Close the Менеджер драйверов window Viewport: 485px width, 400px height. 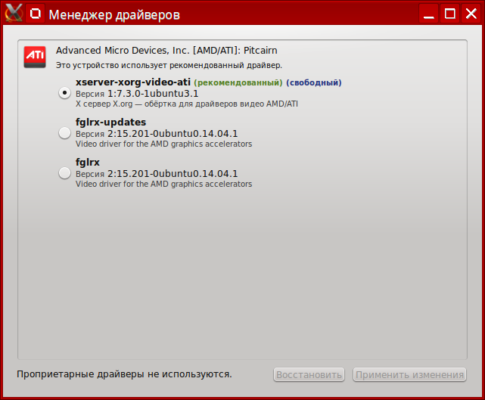[x=471, y=14]
